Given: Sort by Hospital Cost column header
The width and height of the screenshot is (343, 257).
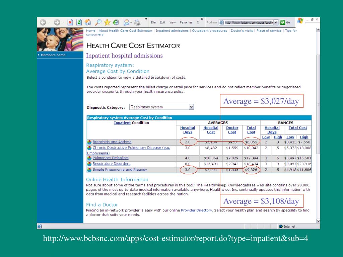Looking at the screenshot, I should pyautogui.click(x=211, y=130).
